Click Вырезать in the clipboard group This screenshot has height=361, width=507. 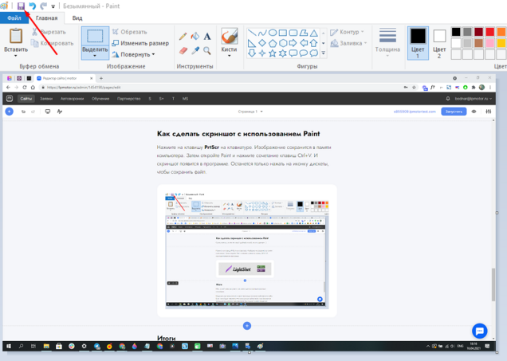tap(49, 32)
